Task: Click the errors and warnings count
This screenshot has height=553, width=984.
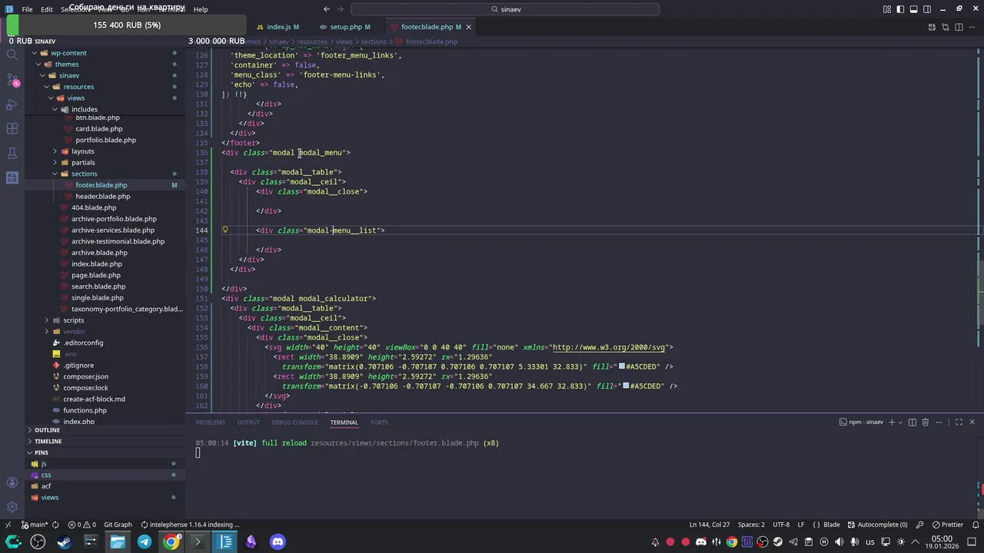Action: (81, 525)
